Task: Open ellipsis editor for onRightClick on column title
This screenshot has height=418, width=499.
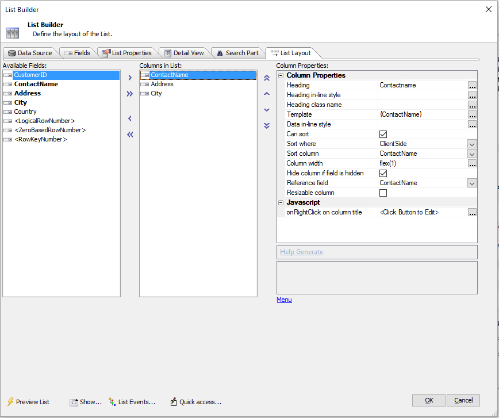Action: pyautogui.click(x=473, y=212)
